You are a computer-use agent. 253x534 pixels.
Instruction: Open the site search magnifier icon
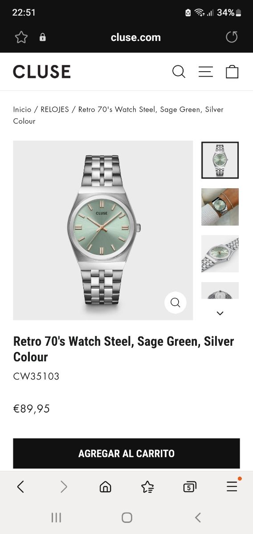pos(179,72)
